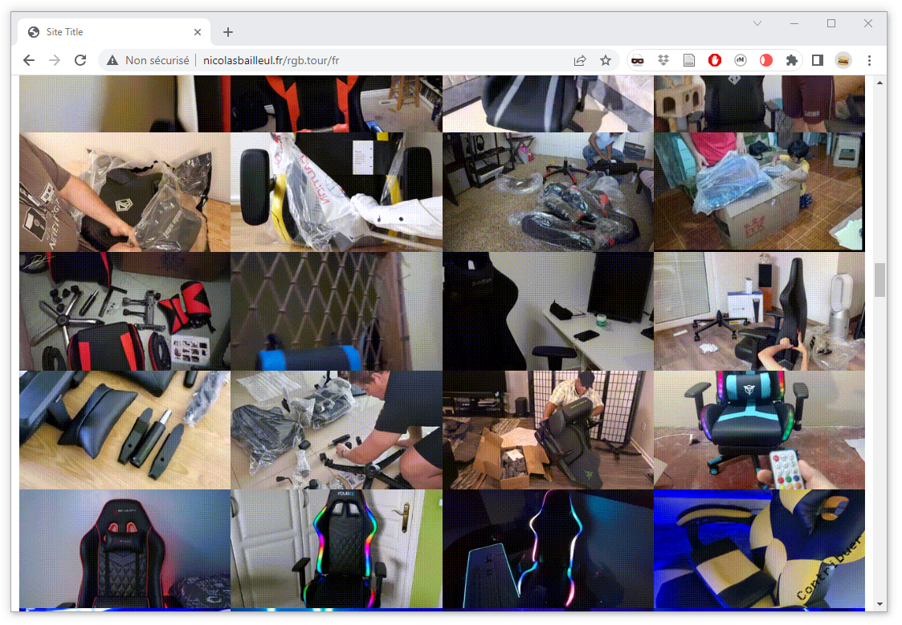902x625 pixels.
Task: Reload the current page
Action: [80, 60]
